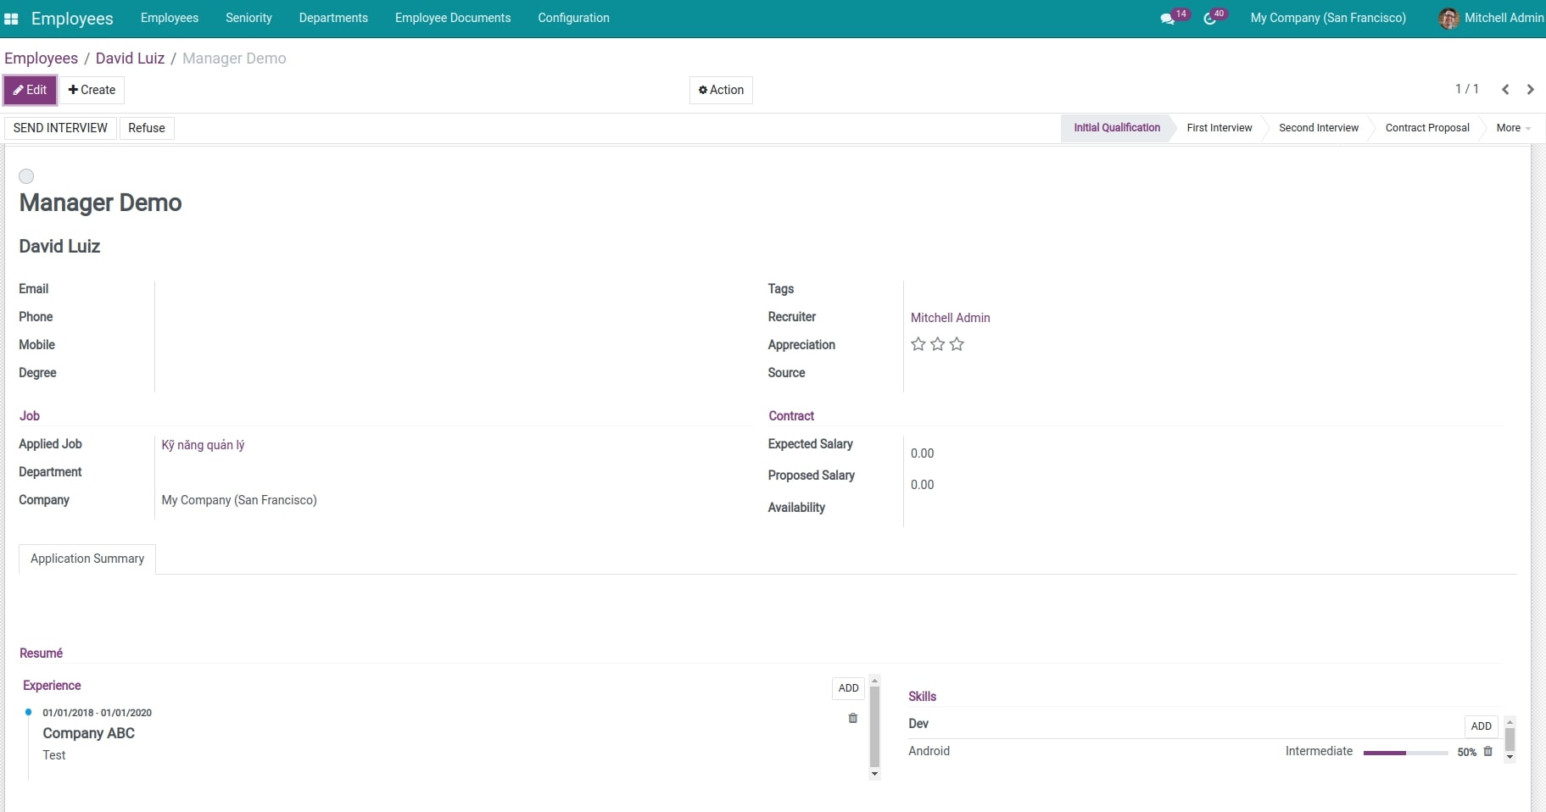This screenshot has height=812, width=1546.
Task: Expand the More stages dropdown
Action: pyautogui.click(x=1512, y=128)
